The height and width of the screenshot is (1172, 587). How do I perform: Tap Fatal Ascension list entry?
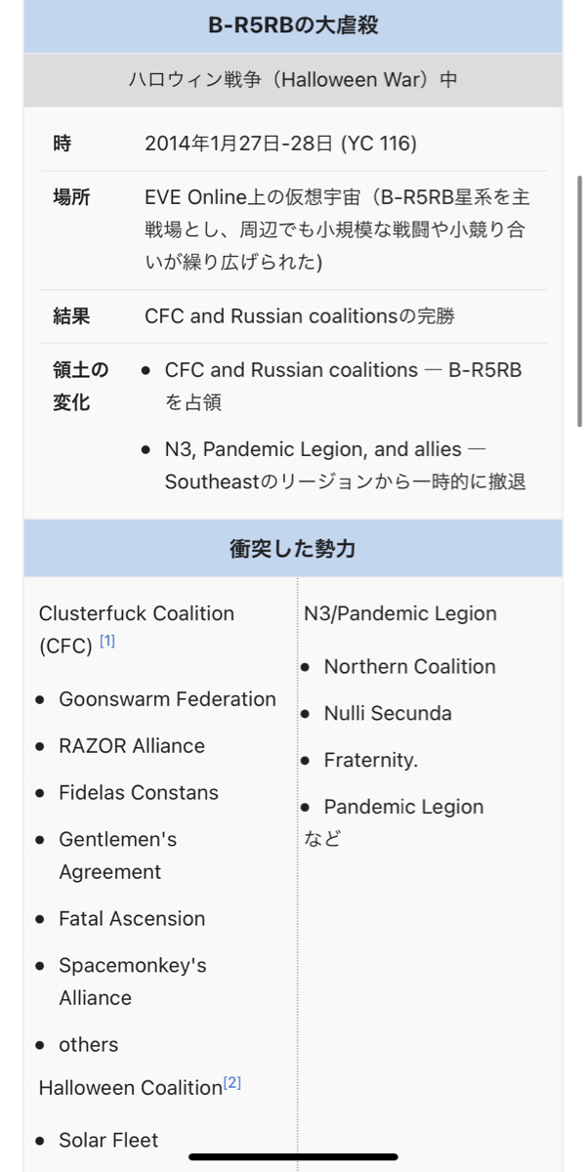click(x=132, y=919)
